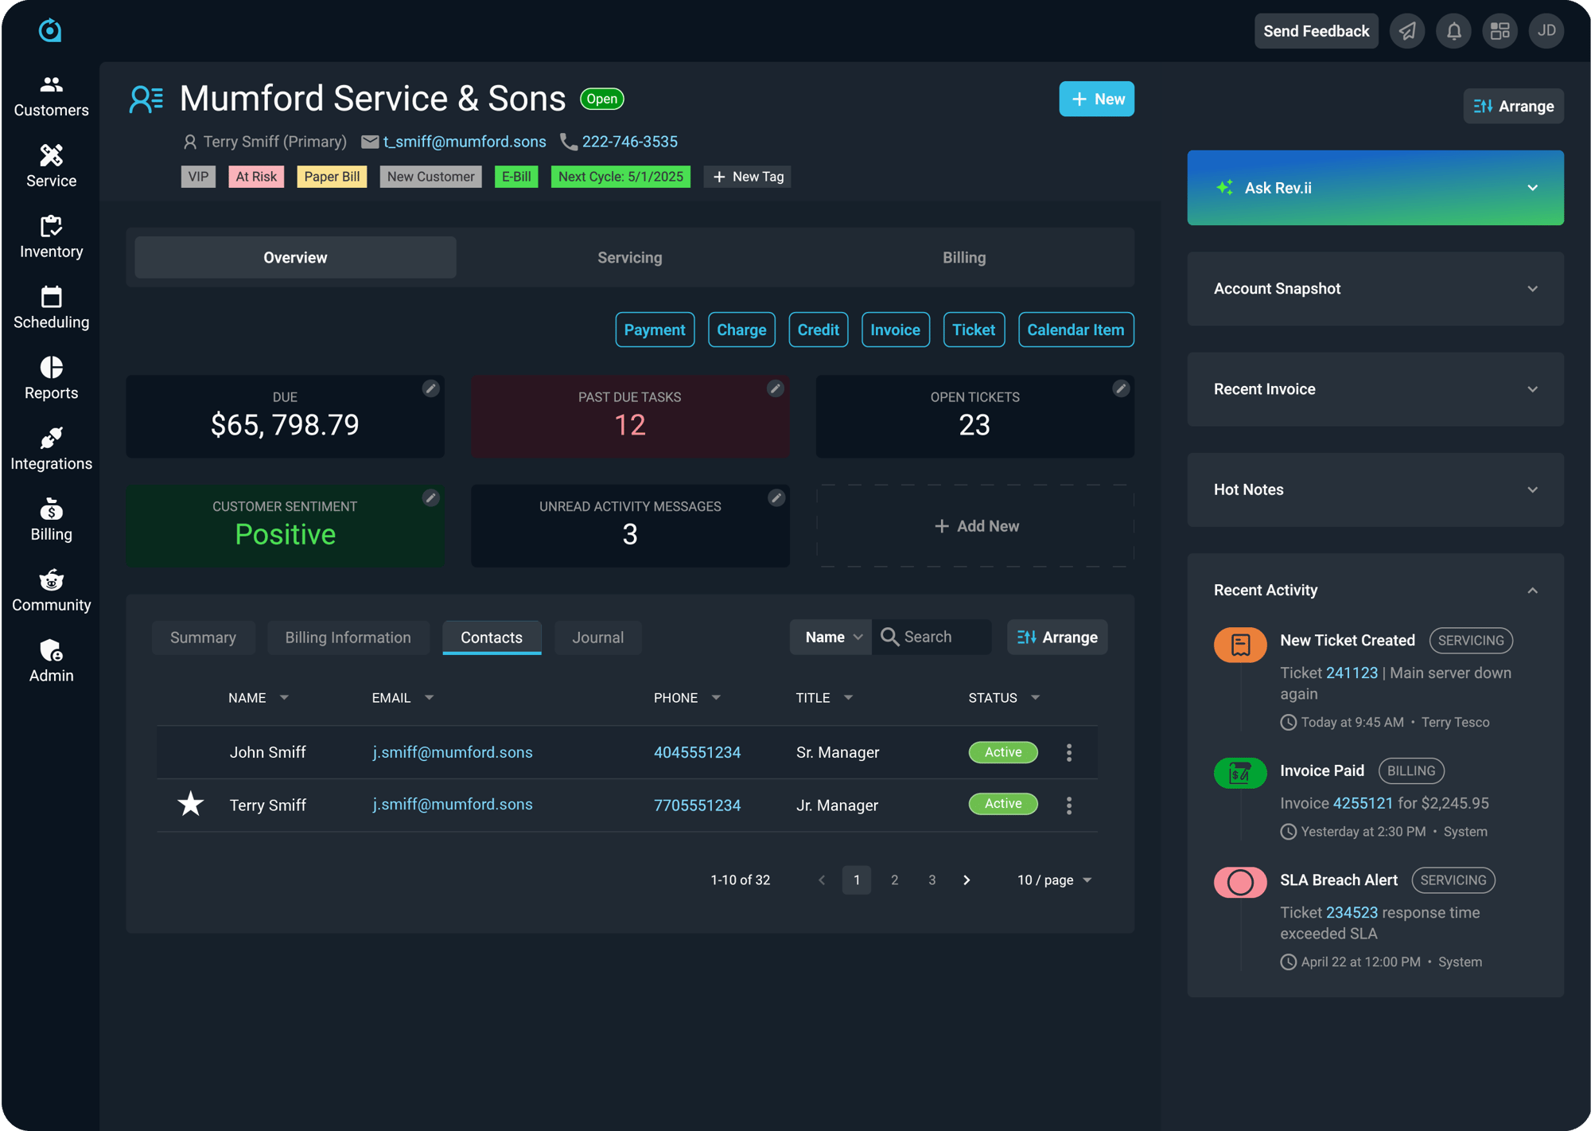Click the Arrange button in contacts toolbar
The height and width of the screenshot is (1131, 1591).
pos(1057,638)
